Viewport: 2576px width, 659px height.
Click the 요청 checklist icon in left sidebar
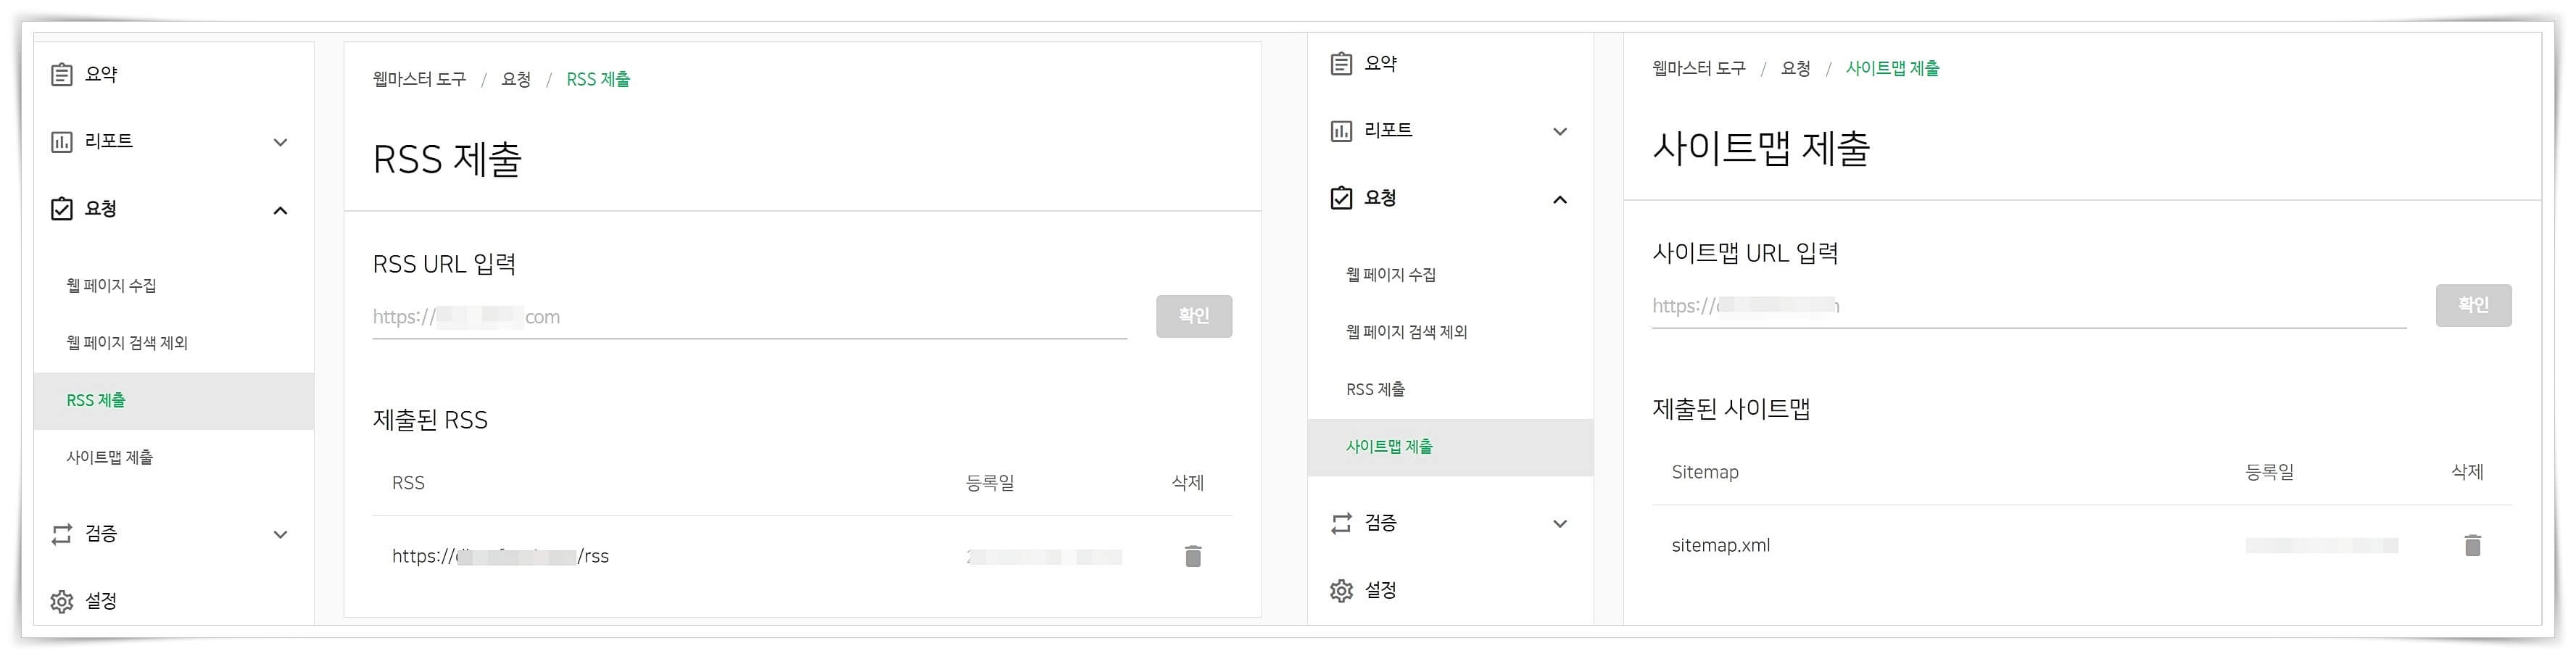pyautogui.click(x=62, y=208)
